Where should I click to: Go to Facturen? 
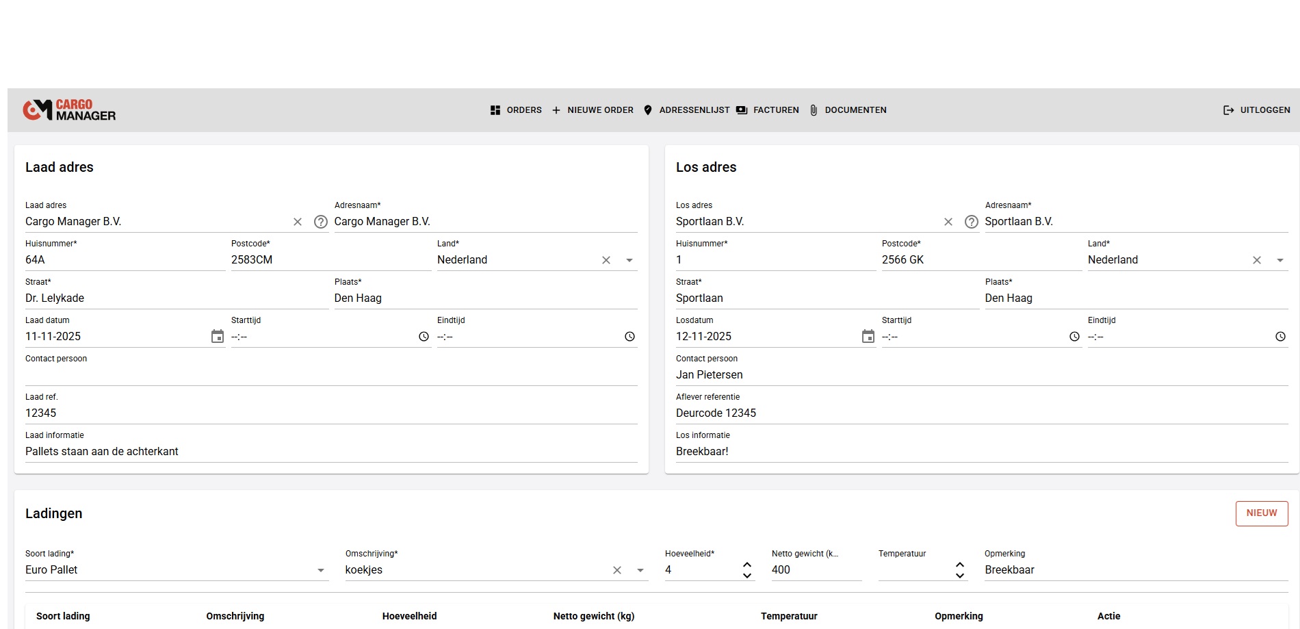tap(768, 110)
